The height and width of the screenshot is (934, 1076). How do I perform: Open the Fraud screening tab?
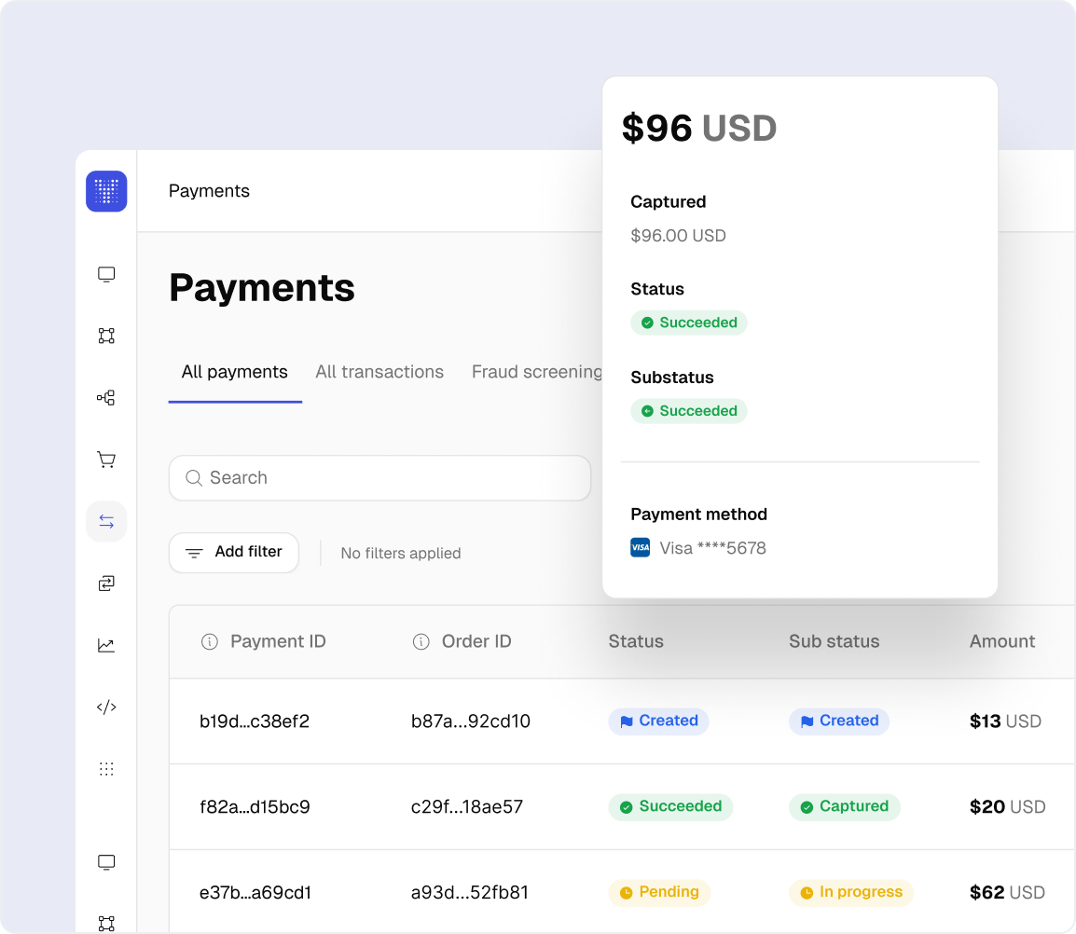(x=536, y=372)
